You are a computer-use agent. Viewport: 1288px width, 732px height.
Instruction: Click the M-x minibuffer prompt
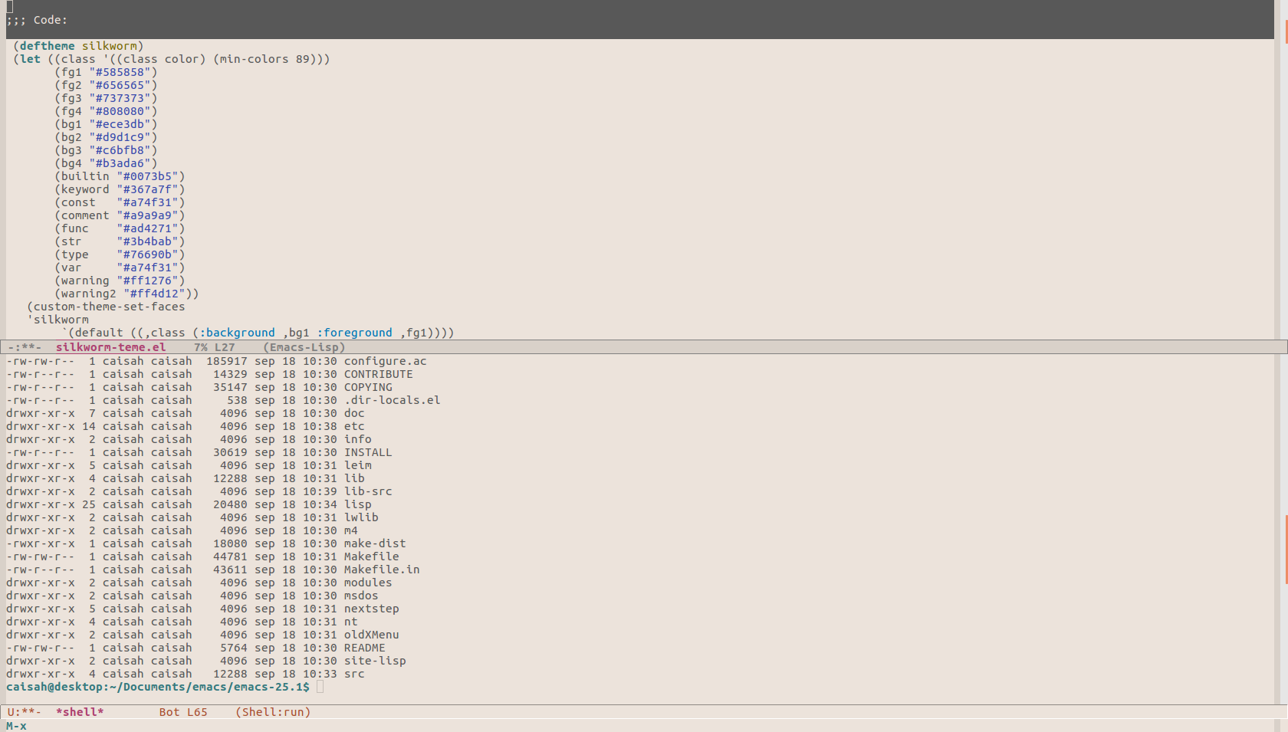16,726
